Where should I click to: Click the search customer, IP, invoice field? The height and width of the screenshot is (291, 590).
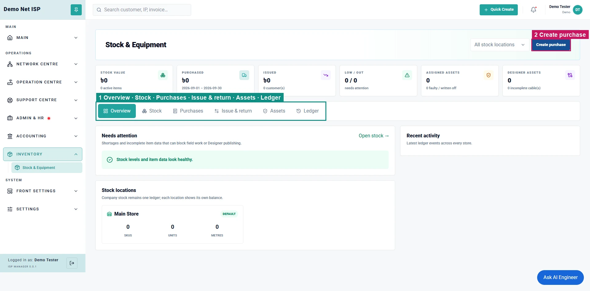click(x=142, y=10)
